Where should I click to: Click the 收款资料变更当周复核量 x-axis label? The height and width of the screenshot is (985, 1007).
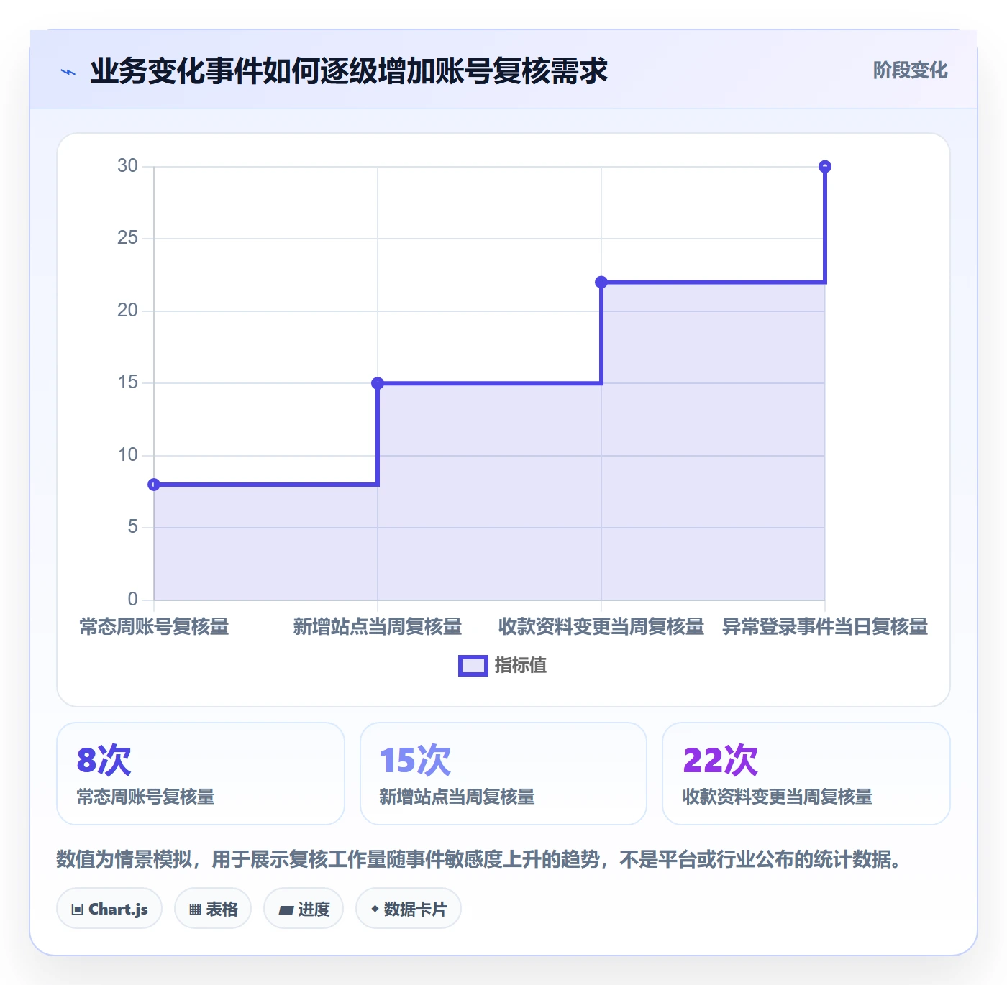tap(601, 627)
